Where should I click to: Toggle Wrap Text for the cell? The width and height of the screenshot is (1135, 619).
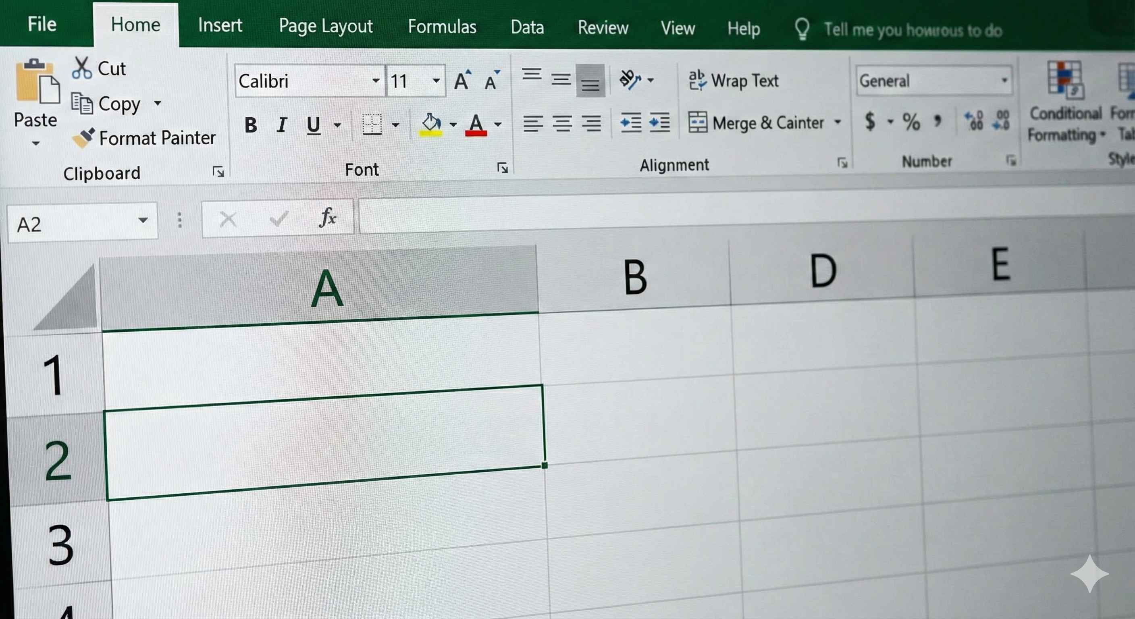click(734, 81)
